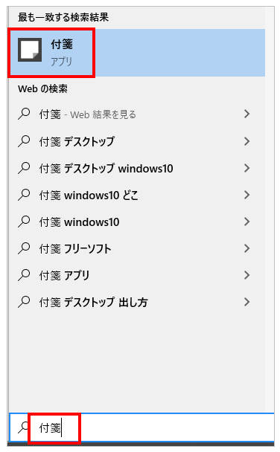Screen dimensions: 280x452
Task: Expand chevron for 付箋 windows10 suggestion
Action: click(246, 222)
